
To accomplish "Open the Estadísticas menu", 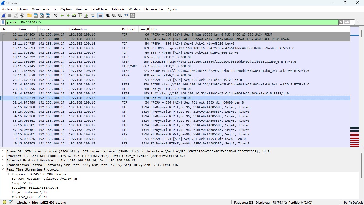I will (x=99, y=9).
